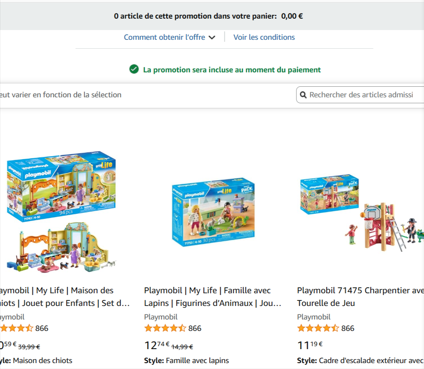This screenshot has width=424, height=369.
Task: Open the "Famille avec Lapins" product page
Action: tap(213, 296)
